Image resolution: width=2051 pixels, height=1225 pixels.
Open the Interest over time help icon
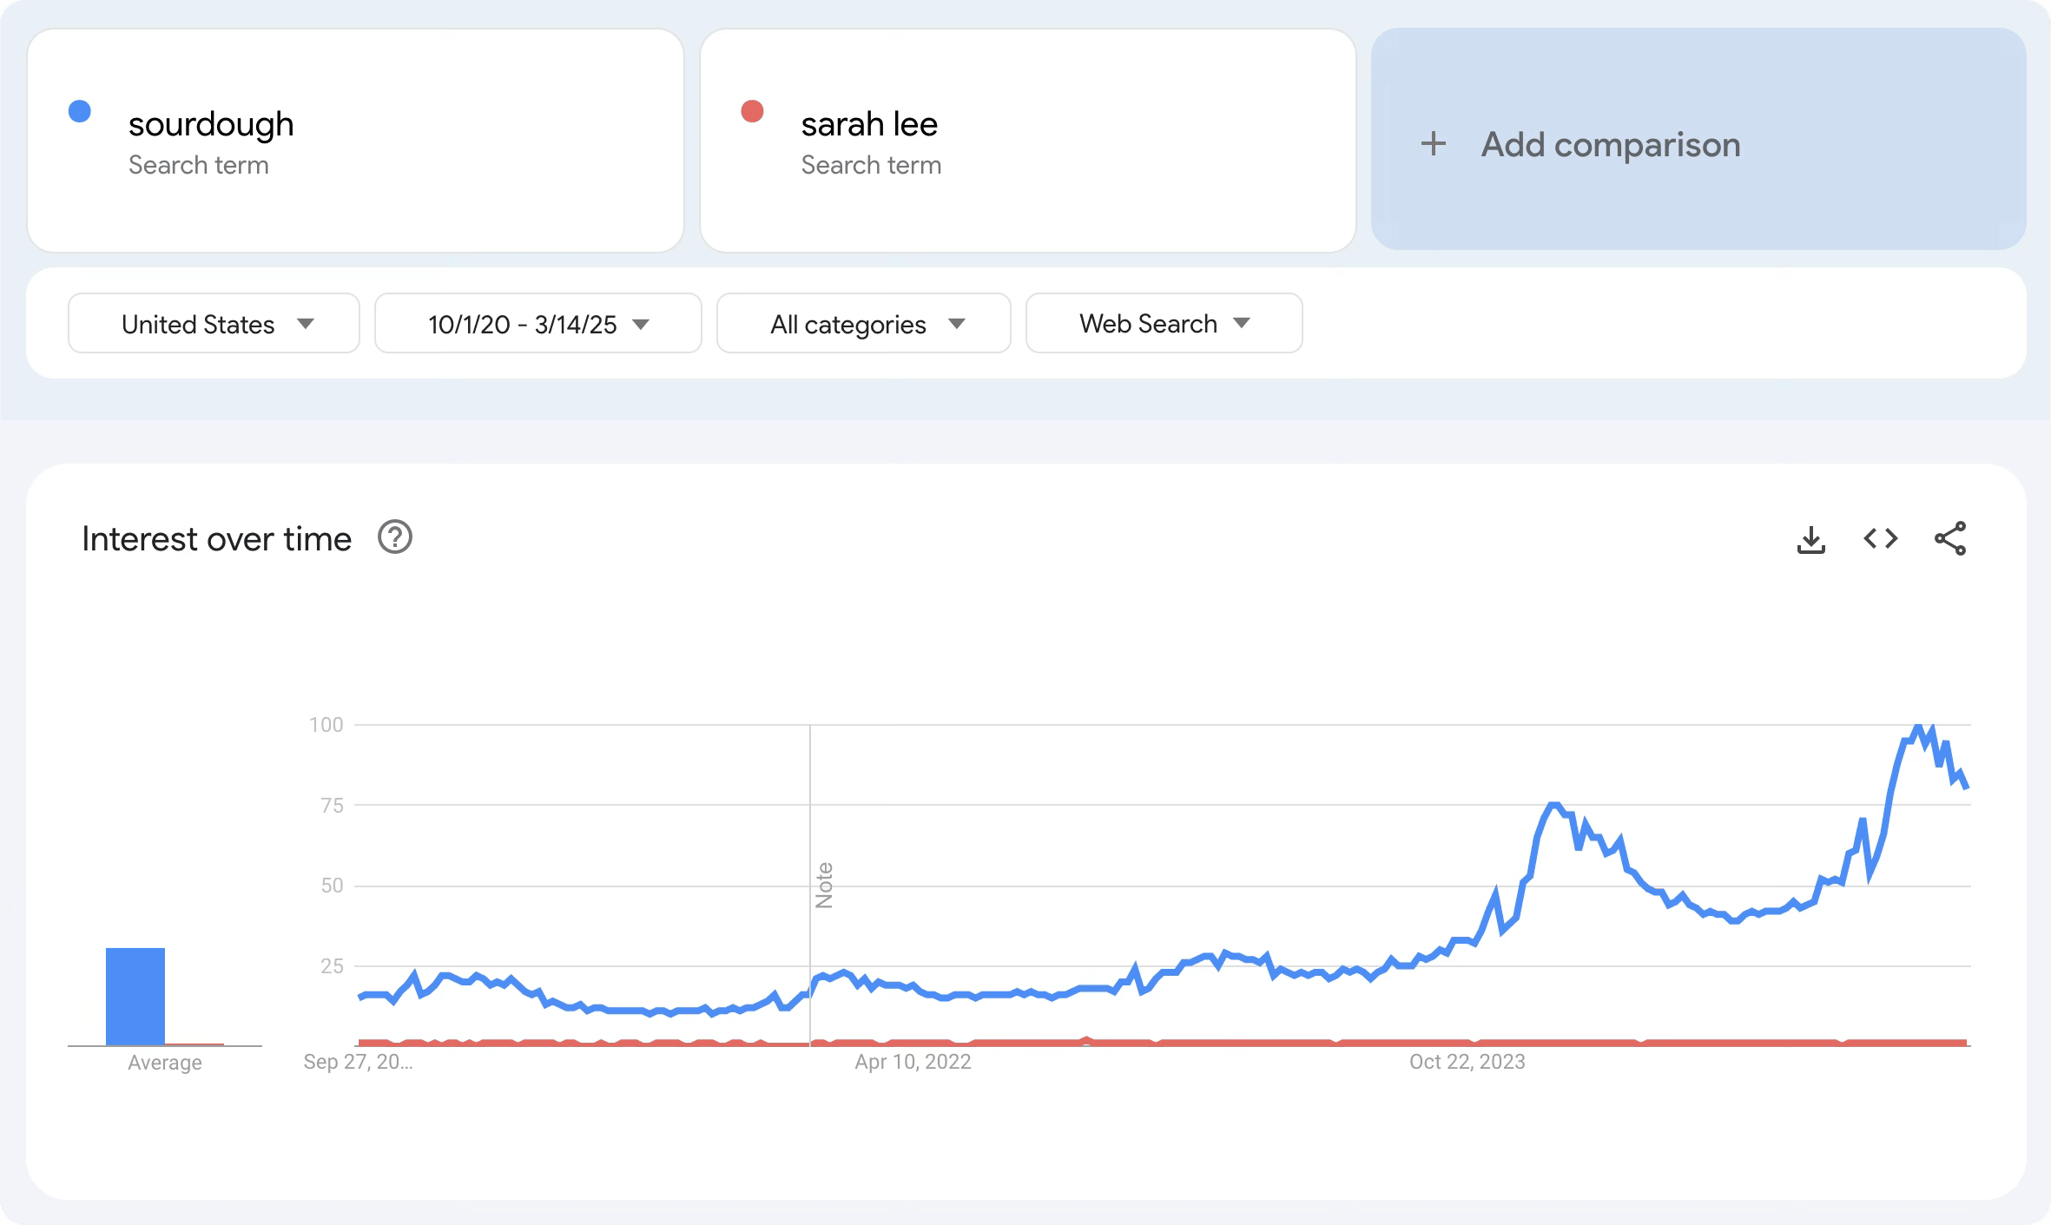[x=395, y=537]
